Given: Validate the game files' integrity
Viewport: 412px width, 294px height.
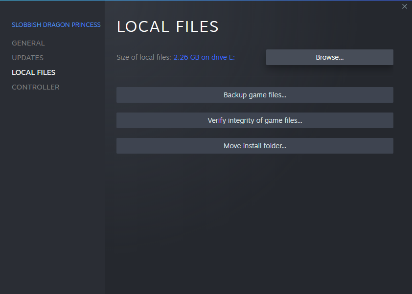Looking at the screenshot, I should (x=254, y=120).
